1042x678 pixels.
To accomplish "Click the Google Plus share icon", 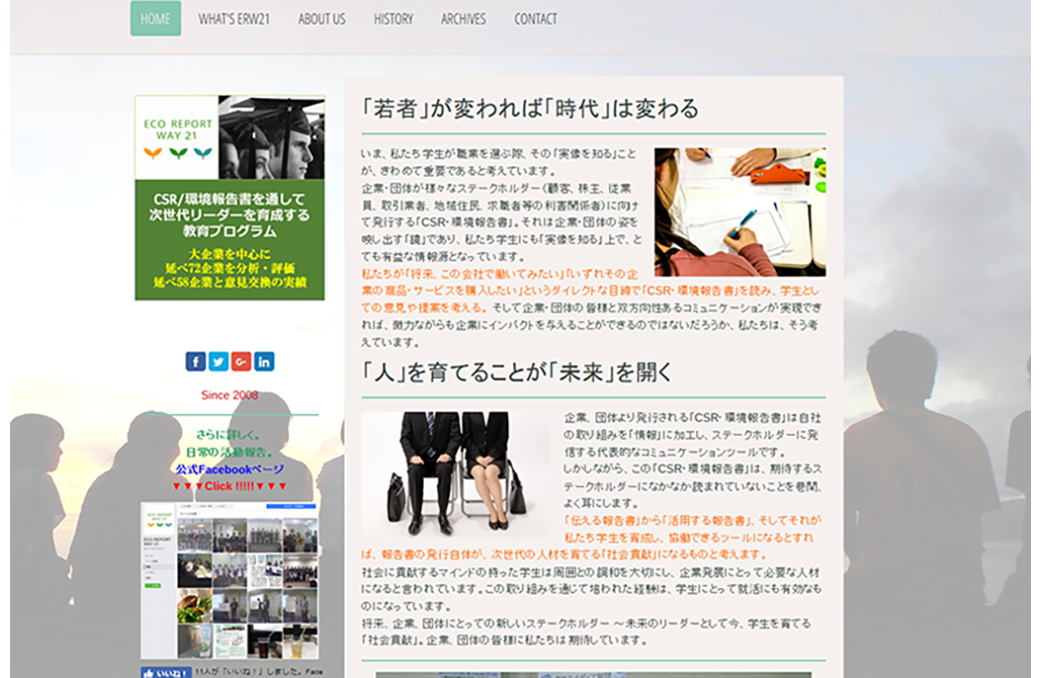I will pos(241,361).
